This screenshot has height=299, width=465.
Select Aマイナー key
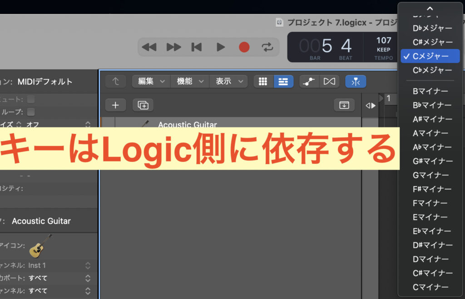click(x=430, y=133)
